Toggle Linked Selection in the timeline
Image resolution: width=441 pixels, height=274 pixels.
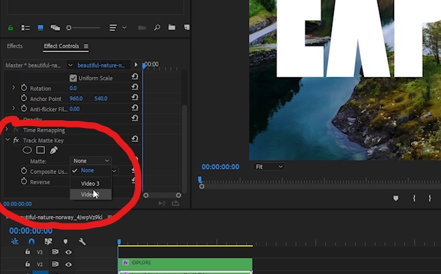[x=48, y=241]
